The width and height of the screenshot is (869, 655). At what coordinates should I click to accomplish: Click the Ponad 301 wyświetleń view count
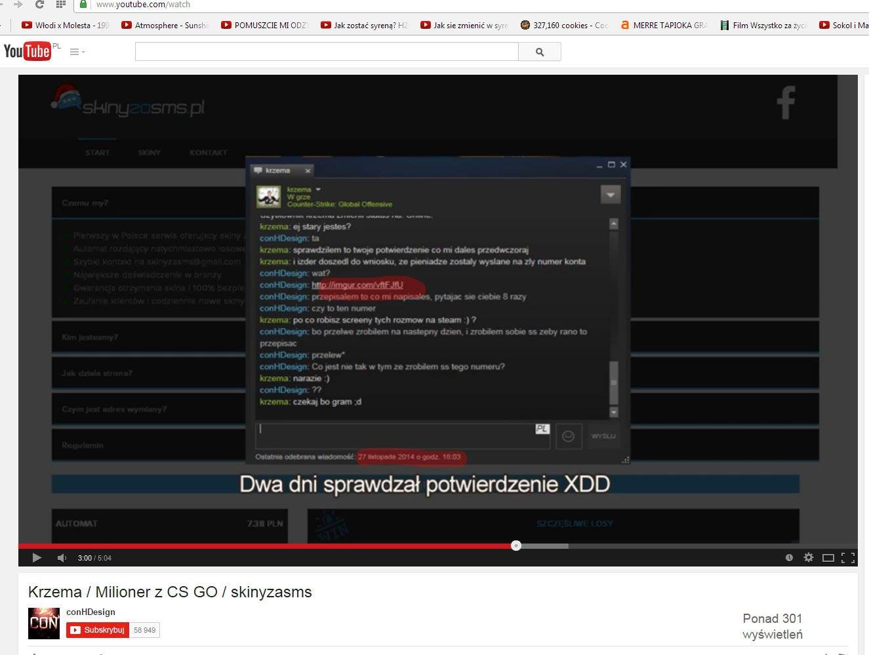[773, 626]
